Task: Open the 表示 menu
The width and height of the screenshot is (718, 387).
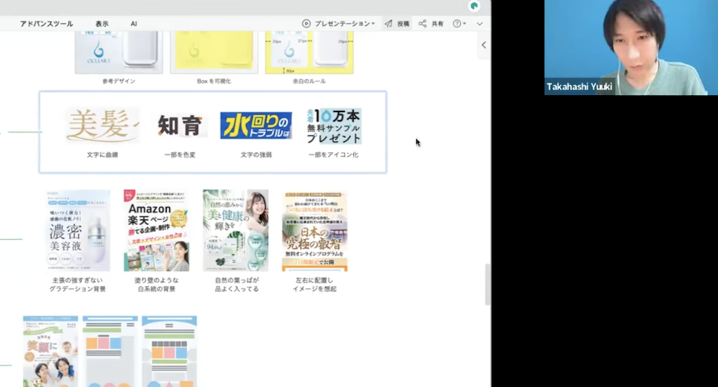Action: (x=102, y=24)
